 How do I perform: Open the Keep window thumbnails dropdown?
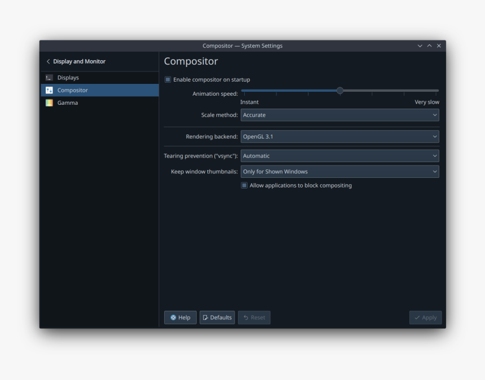pos(339,172)
